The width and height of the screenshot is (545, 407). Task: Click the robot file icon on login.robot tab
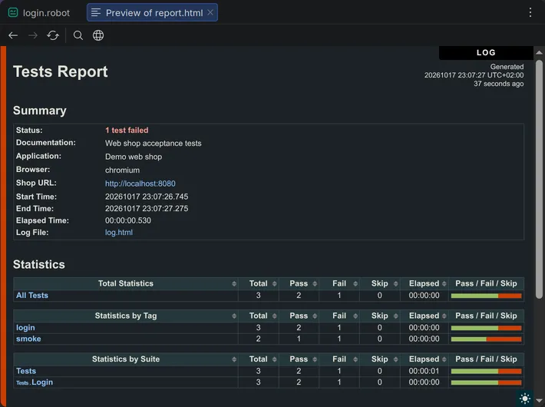(13, 12)
